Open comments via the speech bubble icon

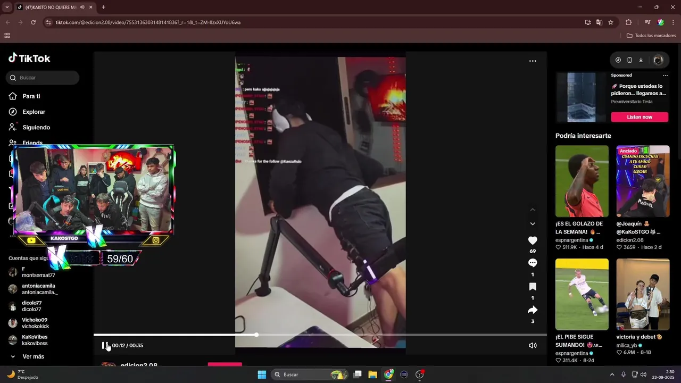533,263
